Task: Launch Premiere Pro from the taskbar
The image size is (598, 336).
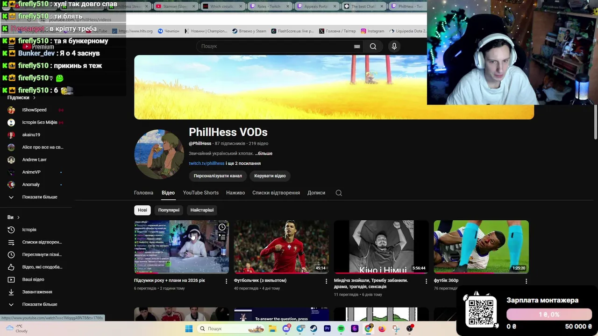Action: pyautogui.click(x=327, y=329)
